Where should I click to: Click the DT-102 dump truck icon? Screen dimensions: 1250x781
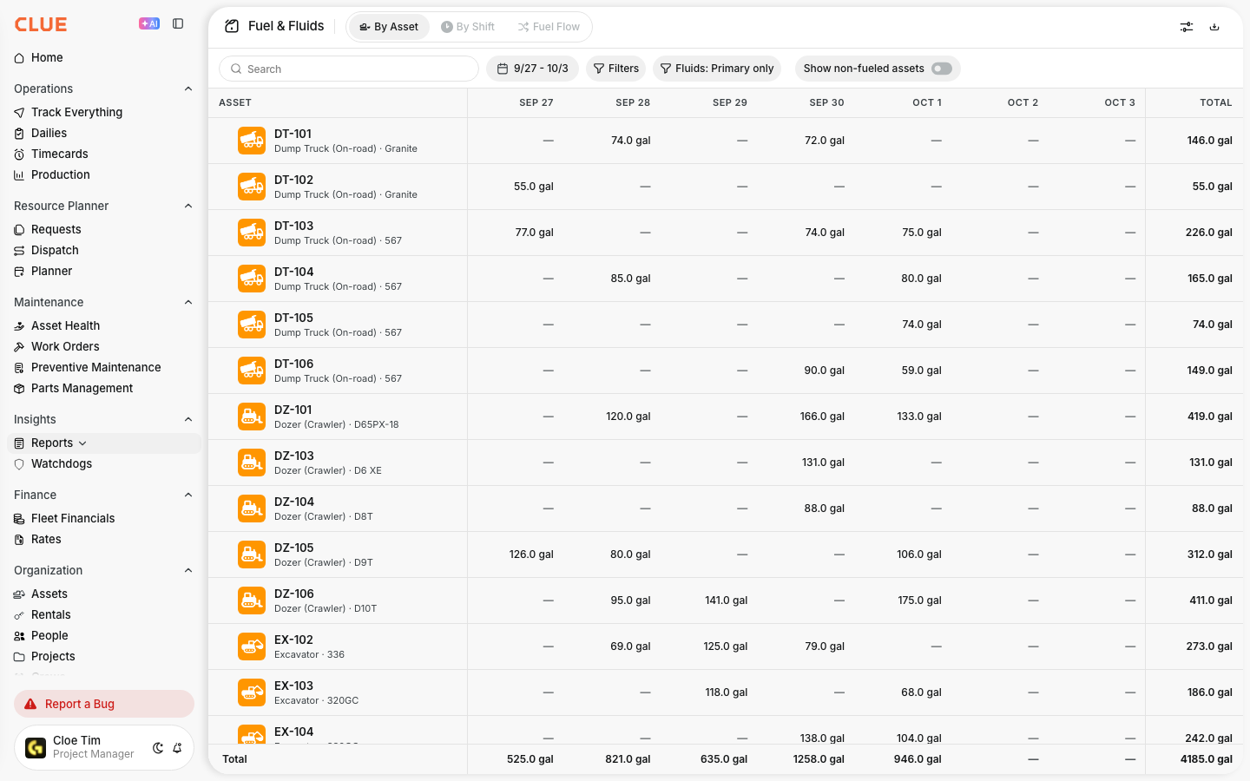[252, 187]
